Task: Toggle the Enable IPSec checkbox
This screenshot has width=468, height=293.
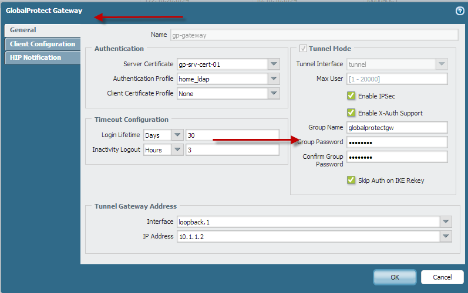Action: [351, 96]
